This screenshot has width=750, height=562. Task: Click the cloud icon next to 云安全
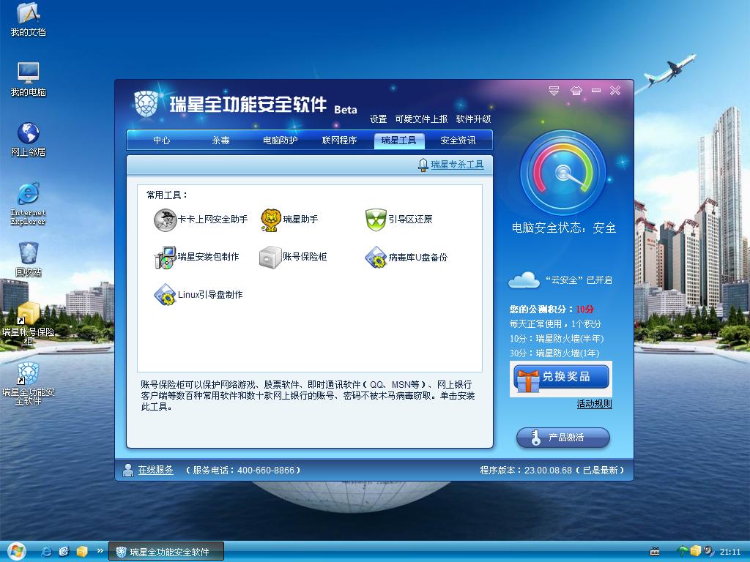coord(524,280)
